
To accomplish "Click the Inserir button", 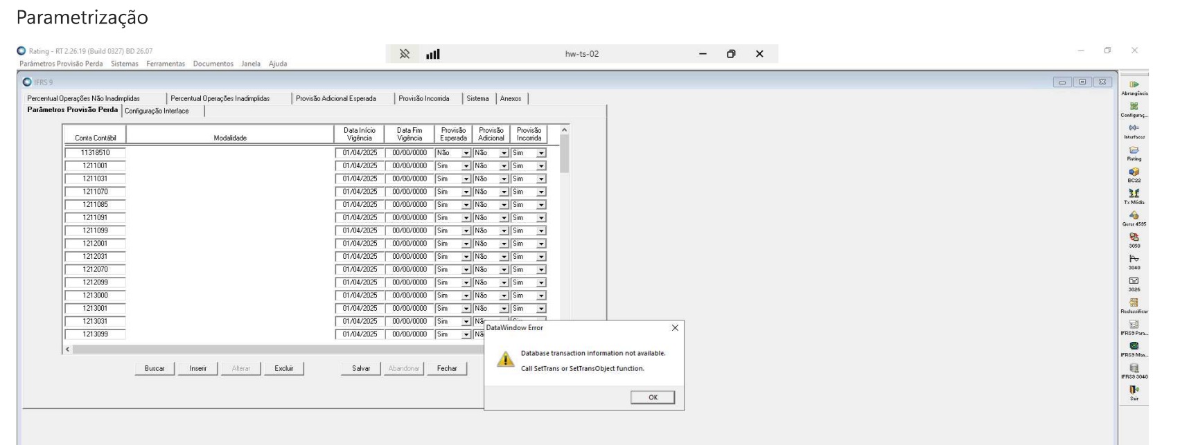I will 198,369.
